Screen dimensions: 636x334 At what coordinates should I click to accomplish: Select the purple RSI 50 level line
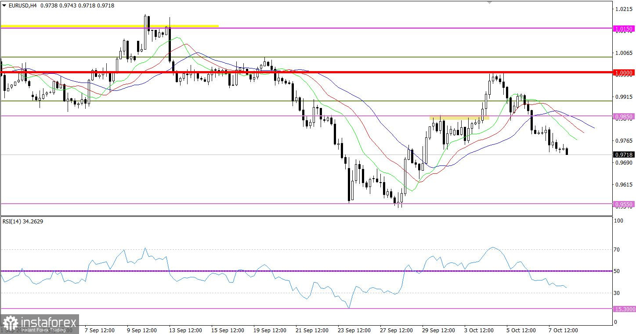click(307, 271)
